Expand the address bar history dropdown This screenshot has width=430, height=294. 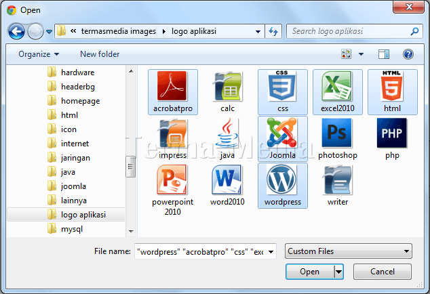[258, 32]
